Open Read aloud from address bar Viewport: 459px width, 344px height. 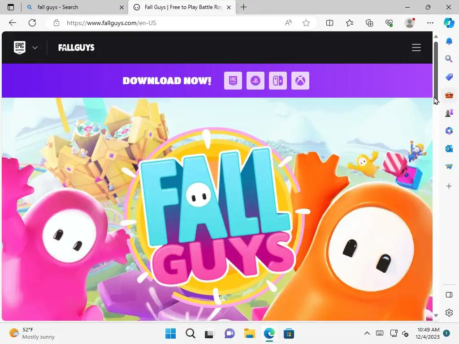click(x=288, y=23)
